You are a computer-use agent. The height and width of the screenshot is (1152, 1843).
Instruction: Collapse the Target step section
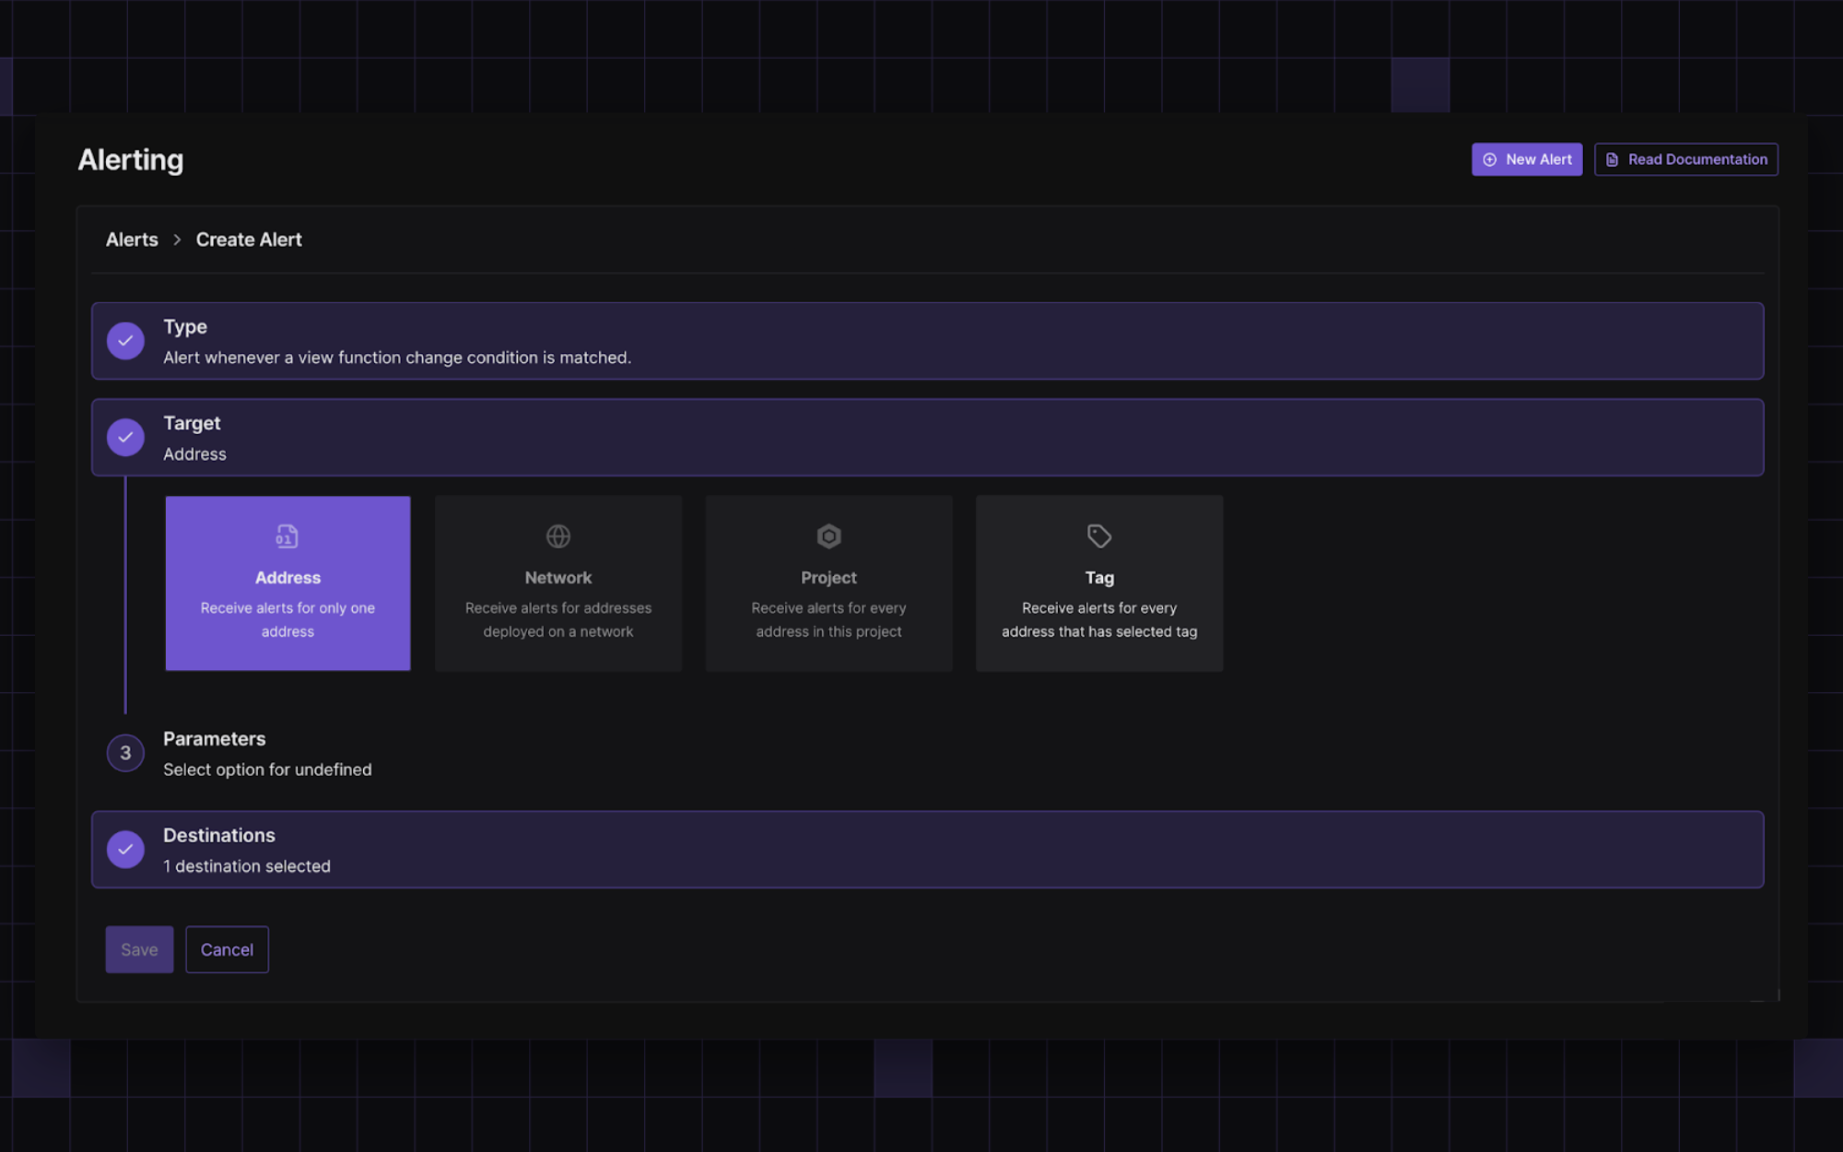[x=926, y=438]
